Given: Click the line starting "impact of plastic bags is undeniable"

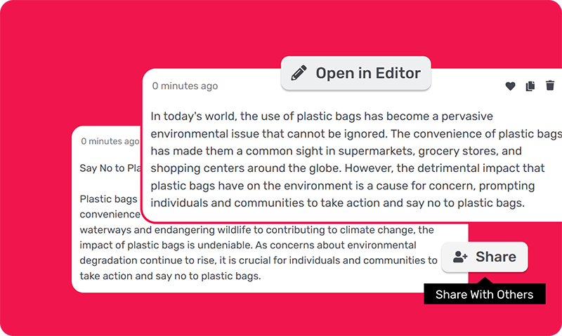Looking at the screenshot, I should 248,246.
